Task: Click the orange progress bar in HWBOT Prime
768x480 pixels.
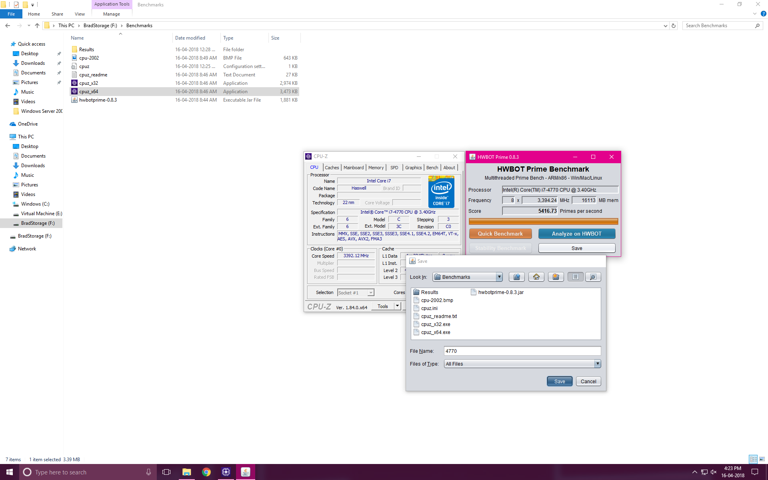Action: (543, 221)
